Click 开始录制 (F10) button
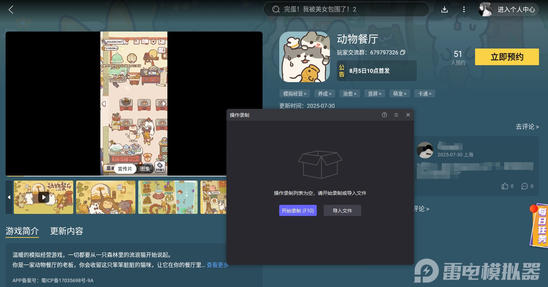Screen dimensions: 548x287 click(x=298, y=210)
